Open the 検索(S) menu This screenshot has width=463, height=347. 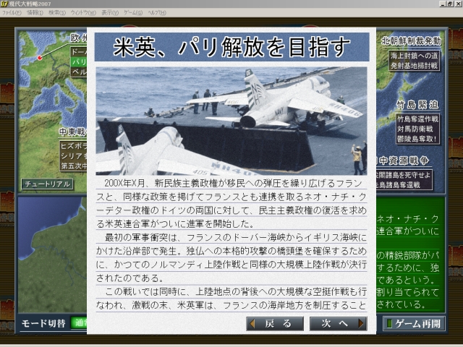pos(57,13)
